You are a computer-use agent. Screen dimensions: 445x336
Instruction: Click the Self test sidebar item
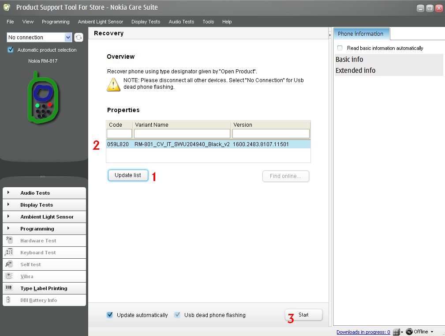(x=44, y=264)
